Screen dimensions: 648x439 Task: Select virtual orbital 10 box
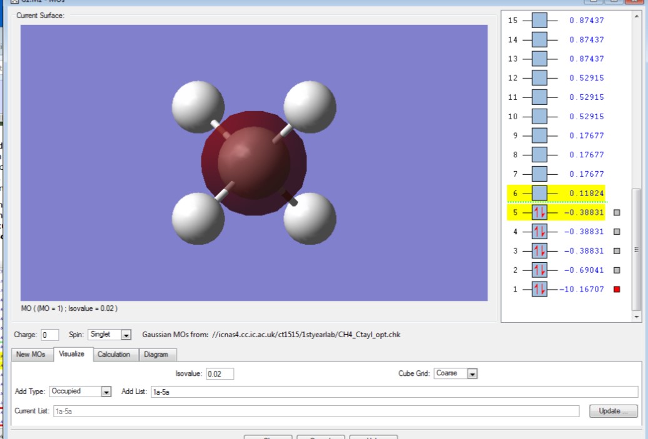(539, 116)
